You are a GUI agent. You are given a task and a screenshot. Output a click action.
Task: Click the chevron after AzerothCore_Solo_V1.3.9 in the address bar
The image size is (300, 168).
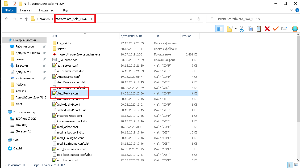pos(92,19)
